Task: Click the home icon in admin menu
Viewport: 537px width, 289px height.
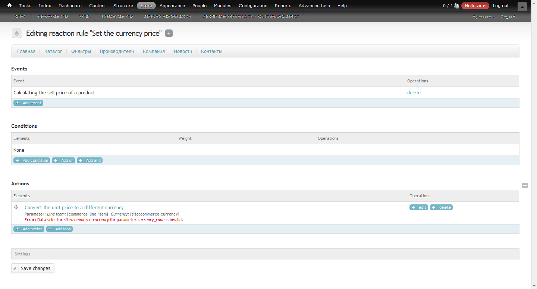Action: click(x=10, y=6)
